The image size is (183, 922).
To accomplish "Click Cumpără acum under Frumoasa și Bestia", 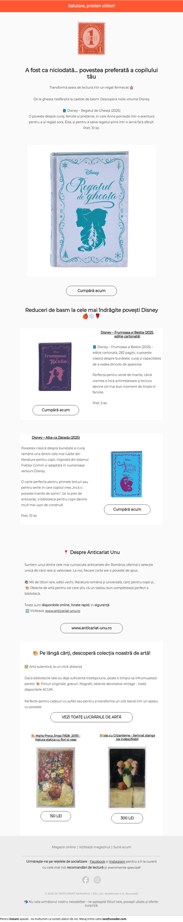I will [56, 410].
